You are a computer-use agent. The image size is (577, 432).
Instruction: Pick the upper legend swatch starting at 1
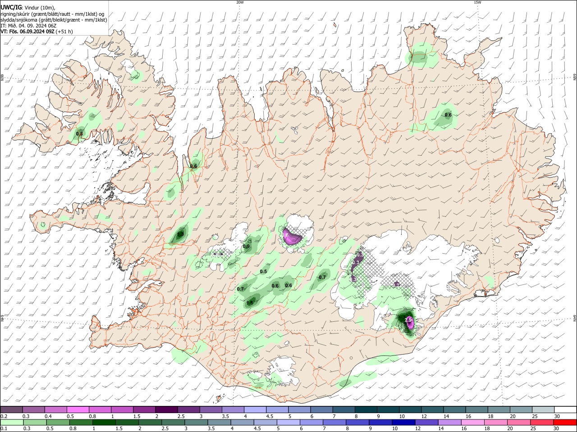[122, 409]
